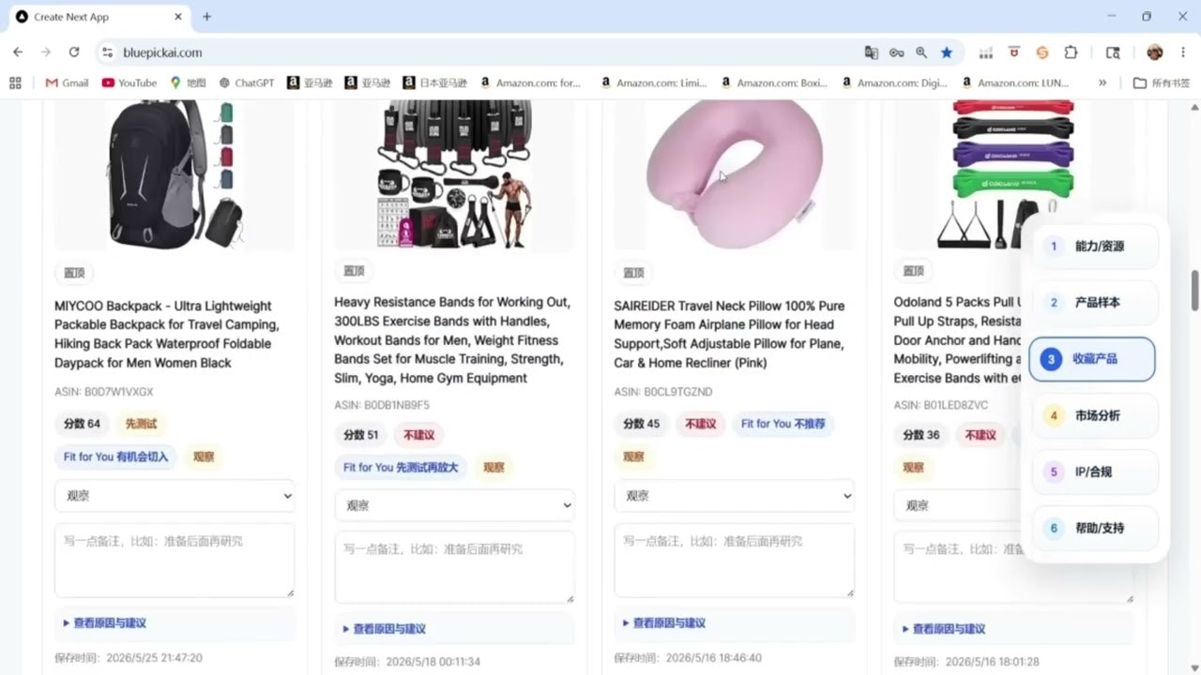Click the MIYCOO black backpack image
This screenshot has height=675, width=1201.
coord(175,174)
